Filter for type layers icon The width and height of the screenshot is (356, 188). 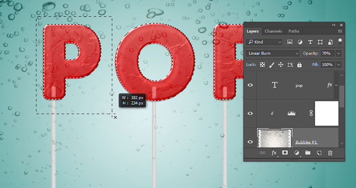coord(310,42)
